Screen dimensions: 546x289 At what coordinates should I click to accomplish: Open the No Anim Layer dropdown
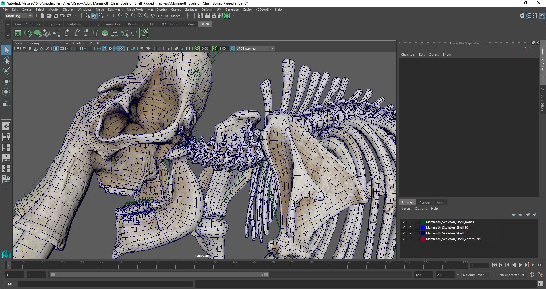click(476, 275)
